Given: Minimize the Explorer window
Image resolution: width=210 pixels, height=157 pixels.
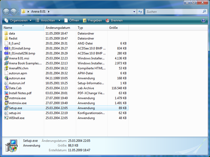Looking at the screenshot, I should (x=187, y=2).
